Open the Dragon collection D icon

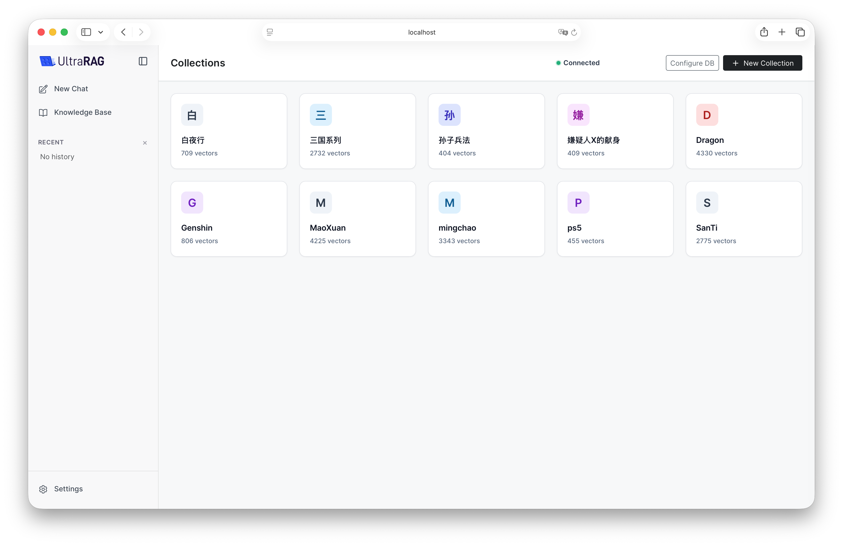point(707,115)
